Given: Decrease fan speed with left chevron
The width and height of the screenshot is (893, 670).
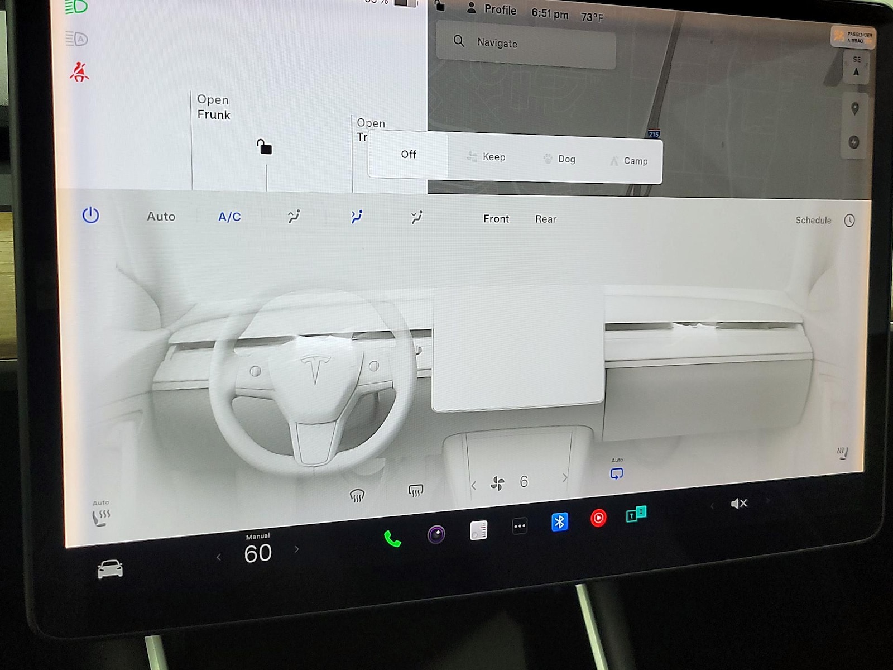Looking at the screenshot, I should pos(474,485).
